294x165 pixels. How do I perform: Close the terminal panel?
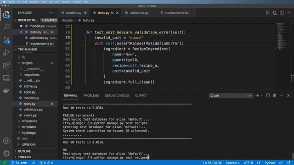288,96
